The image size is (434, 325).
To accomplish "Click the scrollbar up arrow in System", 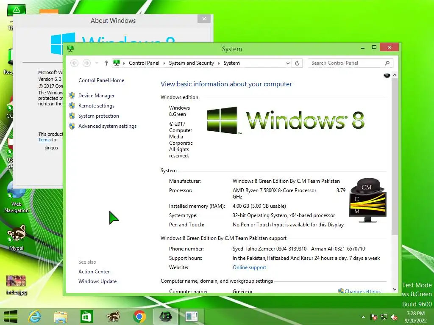I will pos(395,75).
